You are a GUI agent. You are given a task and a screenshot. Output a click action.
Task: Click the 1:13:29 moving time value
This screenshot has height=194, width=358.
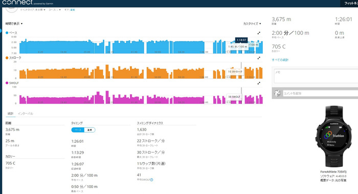pos(77,153)
